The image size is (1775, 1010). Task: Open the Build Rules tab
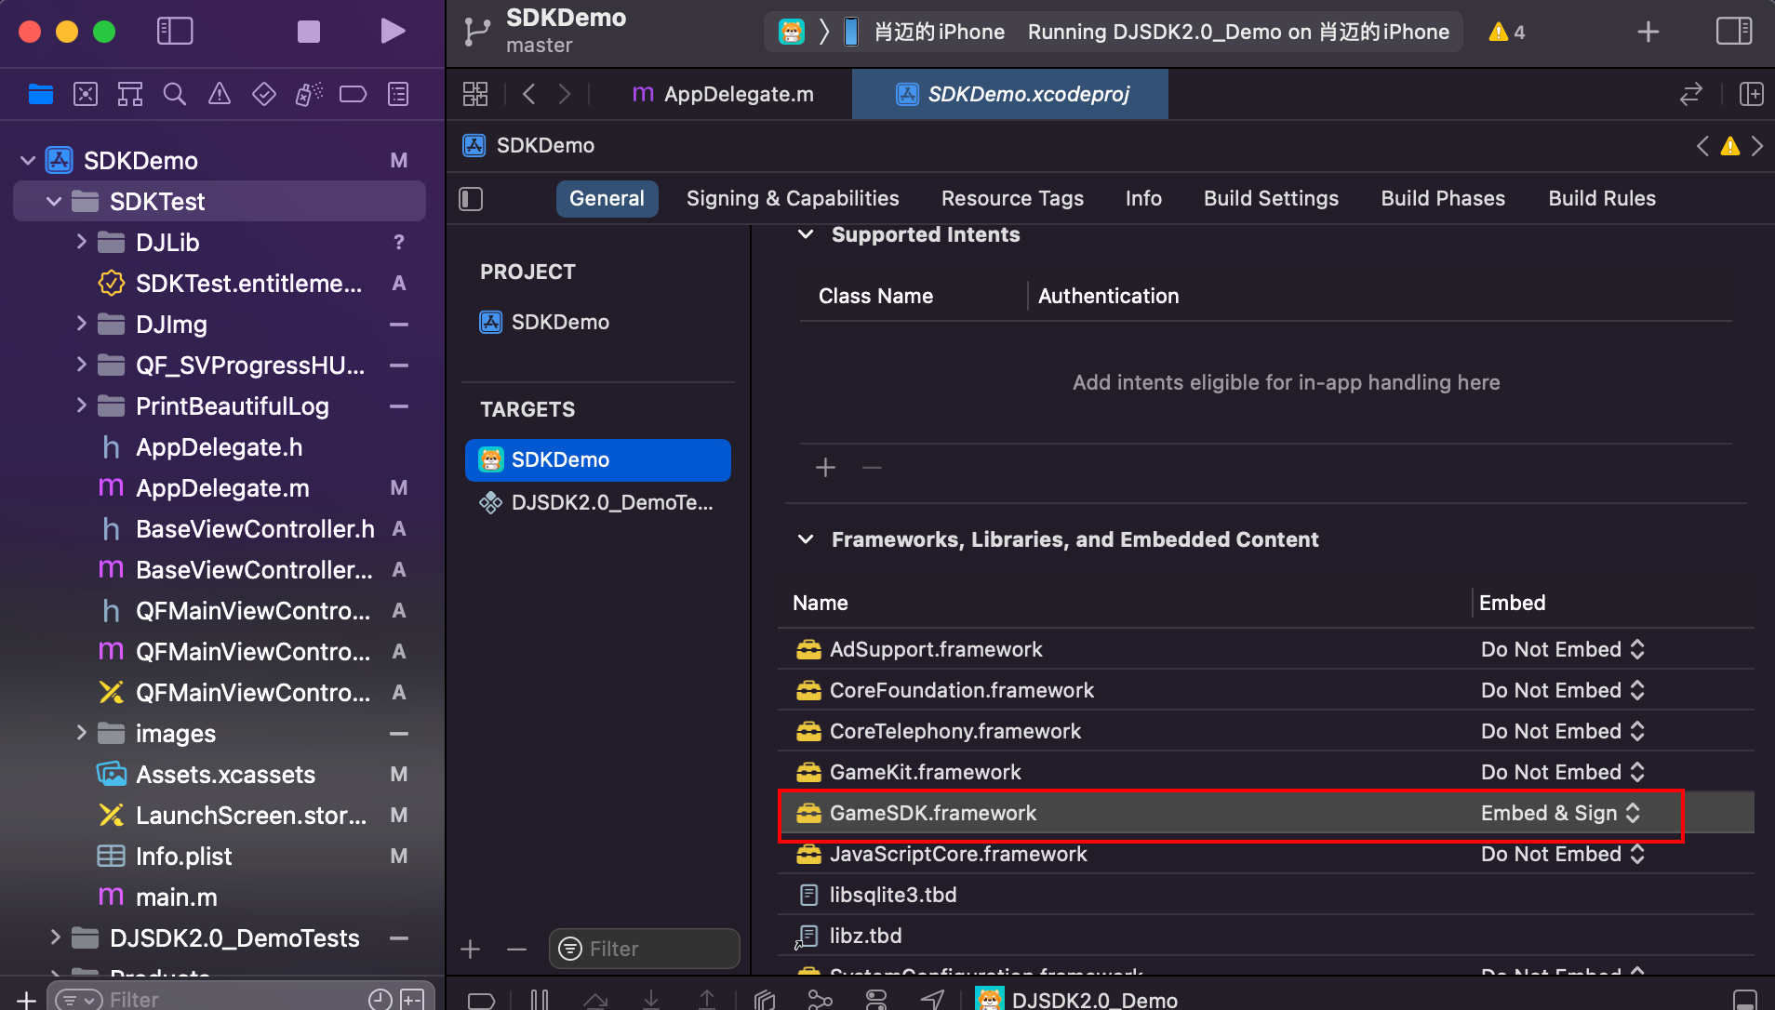point(1602,199)
